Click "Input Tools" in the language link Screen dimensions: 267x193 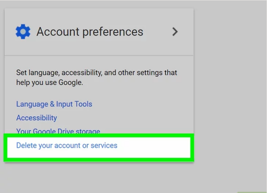pyautogui.click(x=74, y=104)
